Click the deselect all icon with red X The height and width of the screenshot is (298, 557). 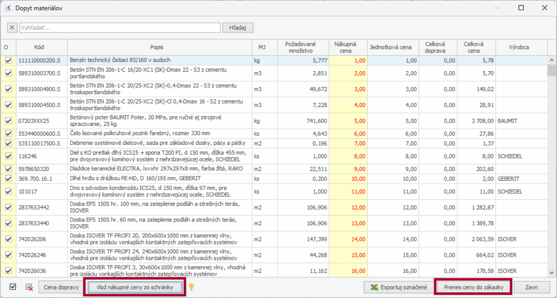(29, 287)
